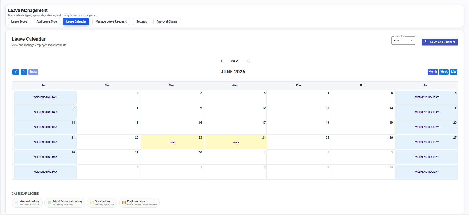Click the Employee Leave legend swatch
The height and width of the screenshot is (215, 469).
tap(124, 203)
